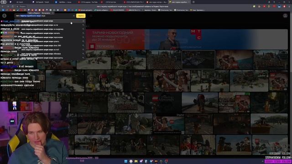Viewport: 292px width, 164px height.
Task: Open a new browser tab with plus
Action: point(193,2)
